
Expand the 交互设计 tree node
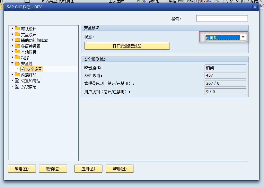[x=12, y=34]
